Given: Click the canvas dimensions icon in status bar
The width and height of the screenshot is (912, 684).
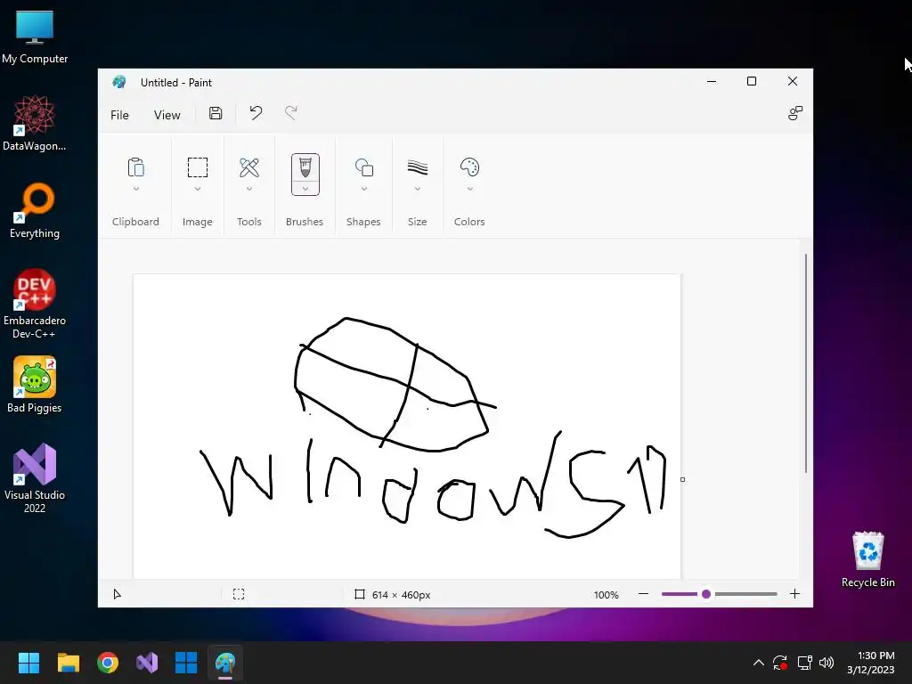Looking at the screenshot, I should point(360,594).
